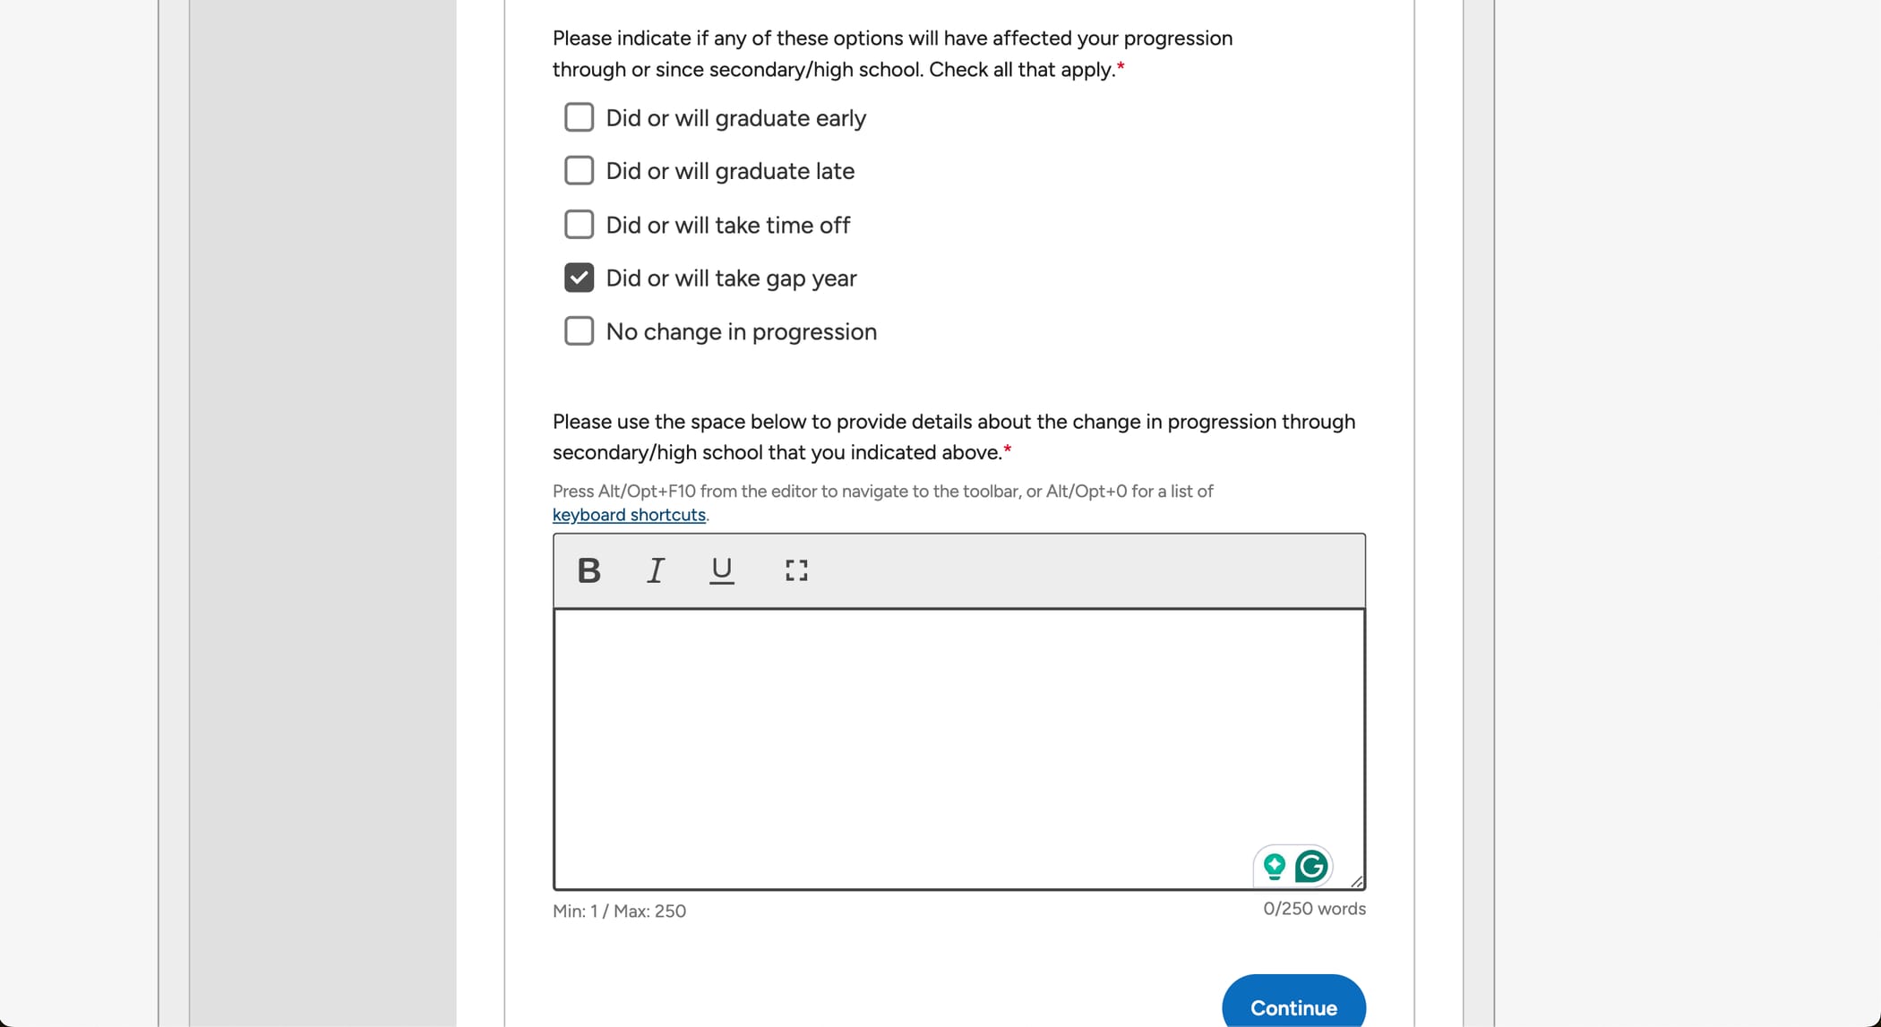Click the required asterisk on progression question
Viewport: 1881px width, 1027px height.
(x=1121, y=67)
